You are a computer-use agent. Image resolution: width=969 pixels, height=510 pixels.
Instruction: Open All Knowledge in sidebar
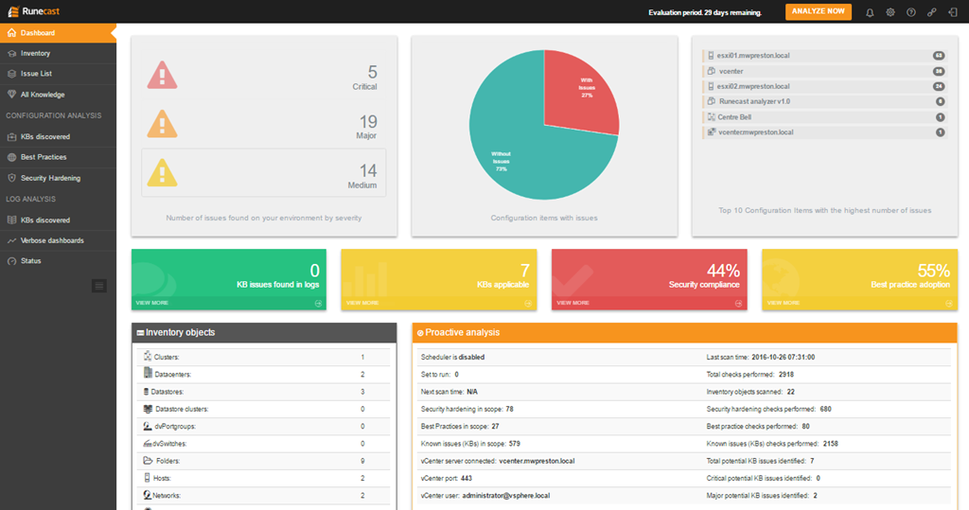pyautogui.click(x=58, y=95)
